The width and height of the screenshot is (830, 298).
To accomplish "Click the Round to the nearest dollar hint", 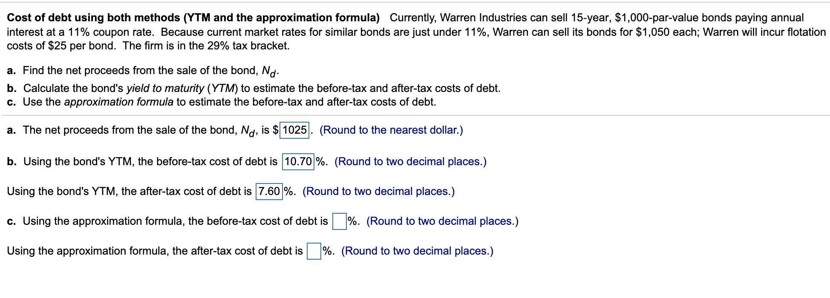I will tap(392, 130).
